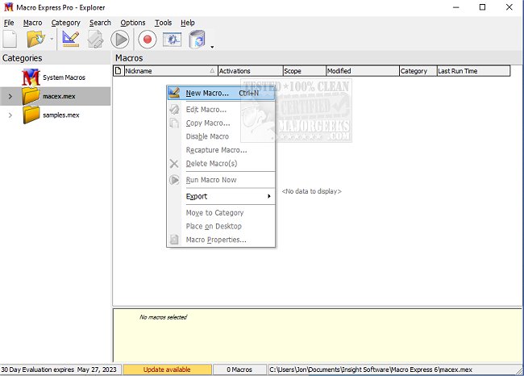Sort by the Scope column header
Screen dimensions: 524x376
coord(304,71)
